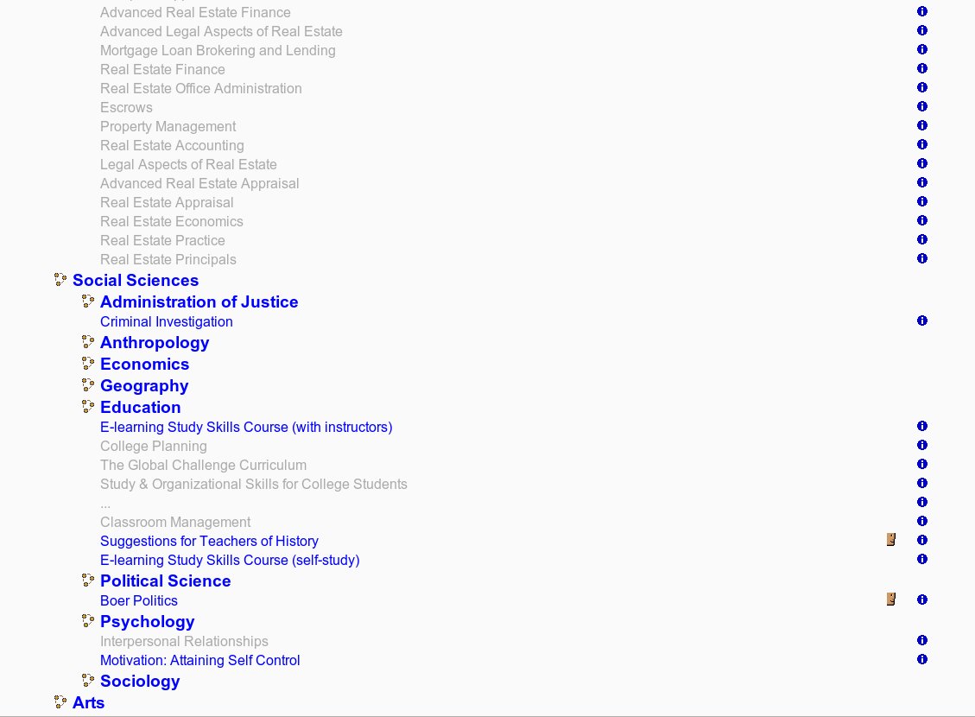Open Suggestions for Teachers of History course
This screenshot has width=975, height=717.
tap(210, 541)
